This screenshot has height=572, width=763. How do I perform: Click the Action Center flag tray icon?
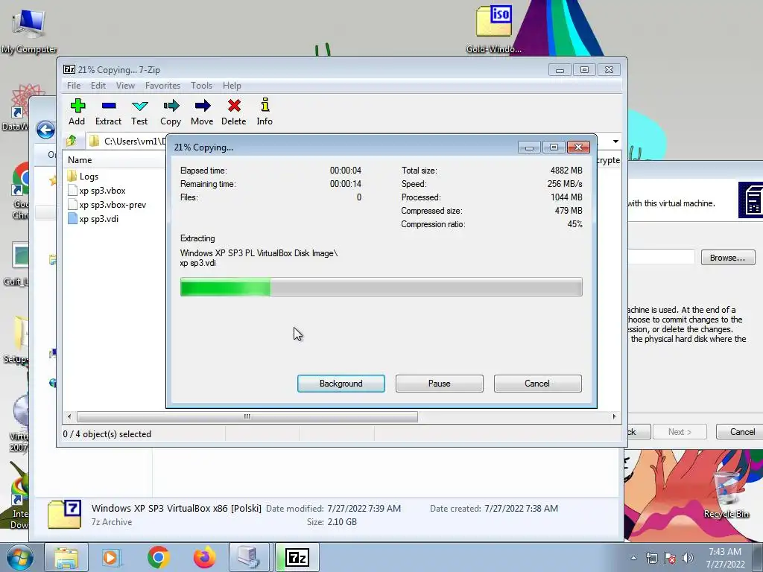670,558
